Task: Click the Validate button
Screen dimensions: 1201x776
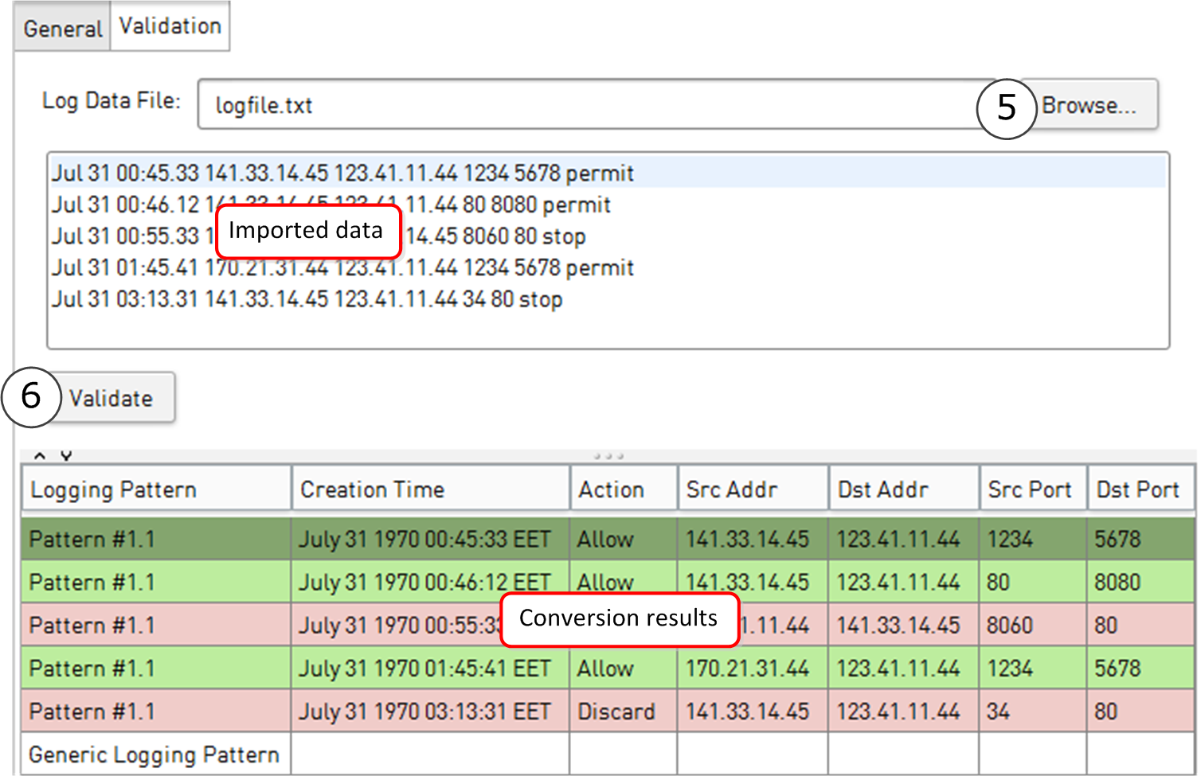Action: click(x=111, y=398)
